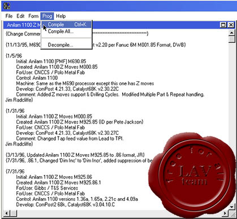Maximize the Anilam 1100 document window
The height and width of the screenshot is (219, 237).
coord(223,25)
